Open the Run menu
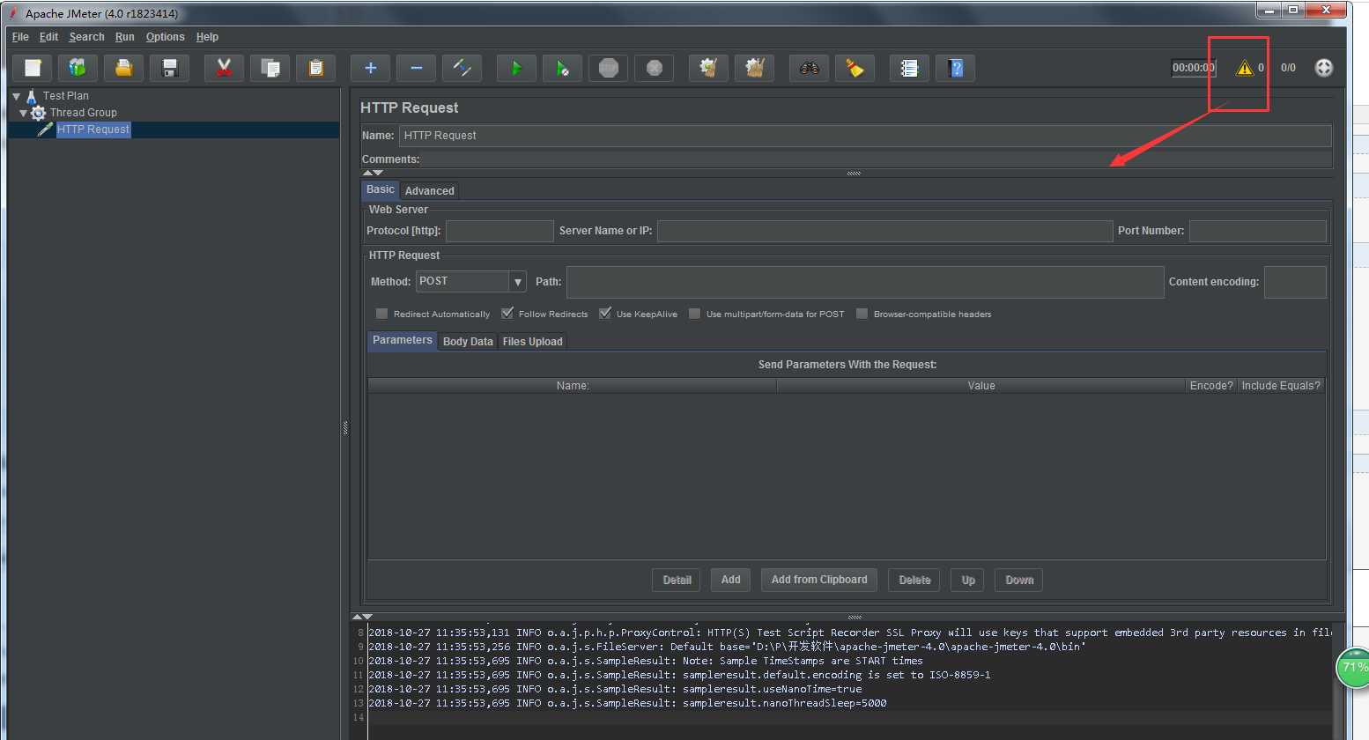 125,37
